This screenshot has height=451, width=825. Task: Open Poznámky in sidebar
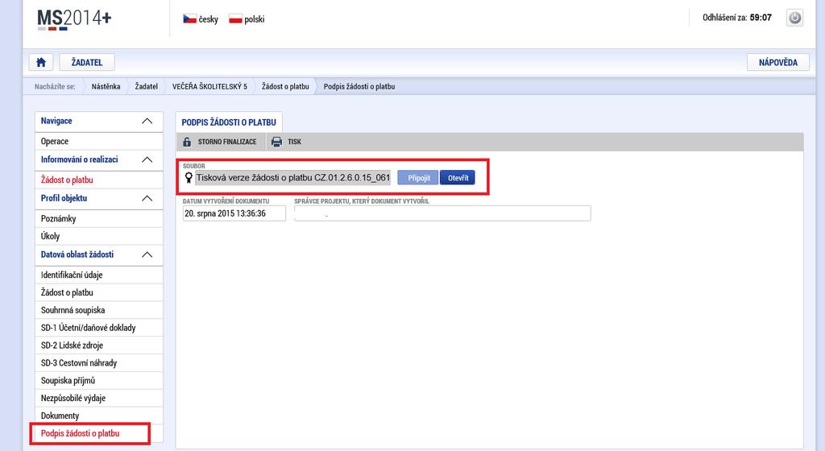pos(99,219)
